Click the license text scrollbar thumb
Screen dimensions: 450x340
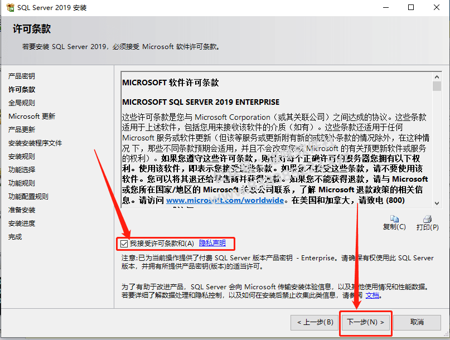click(437, 86)
